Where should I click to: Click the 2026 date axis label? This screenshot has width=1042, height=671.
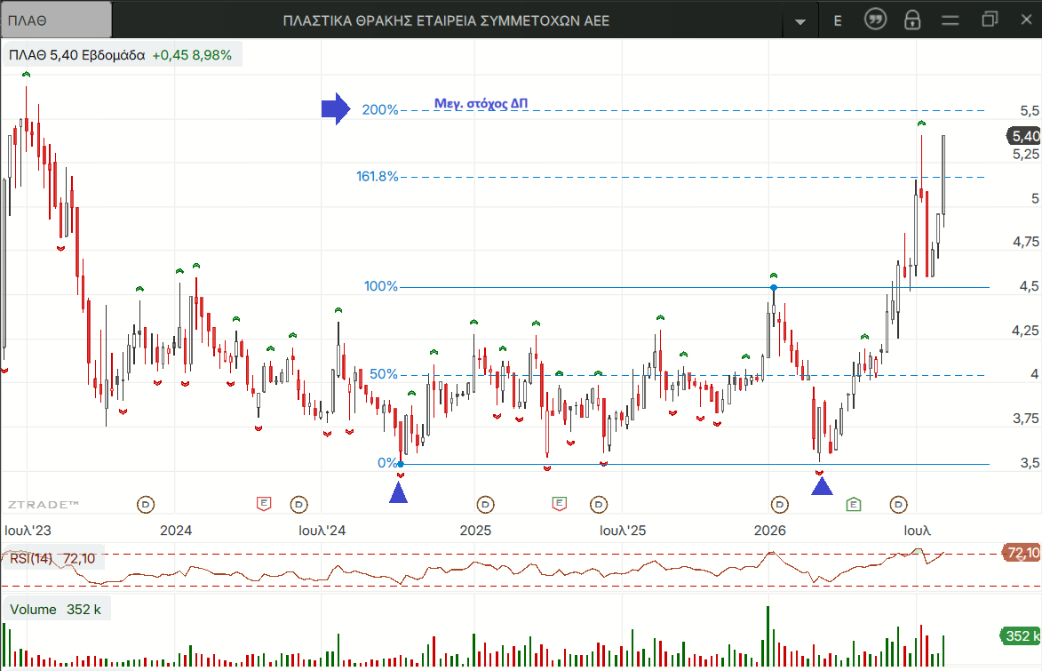pos(769,530)
